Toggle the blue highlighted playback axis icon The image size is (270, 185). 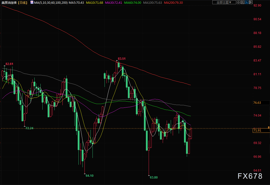(247, 2)
